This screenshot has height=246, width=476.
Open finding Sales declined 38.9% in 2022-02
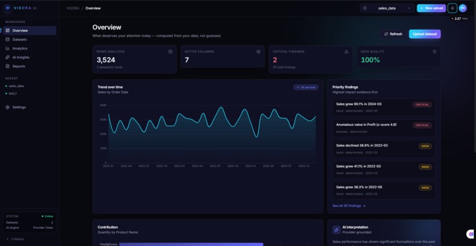point(384,149)
